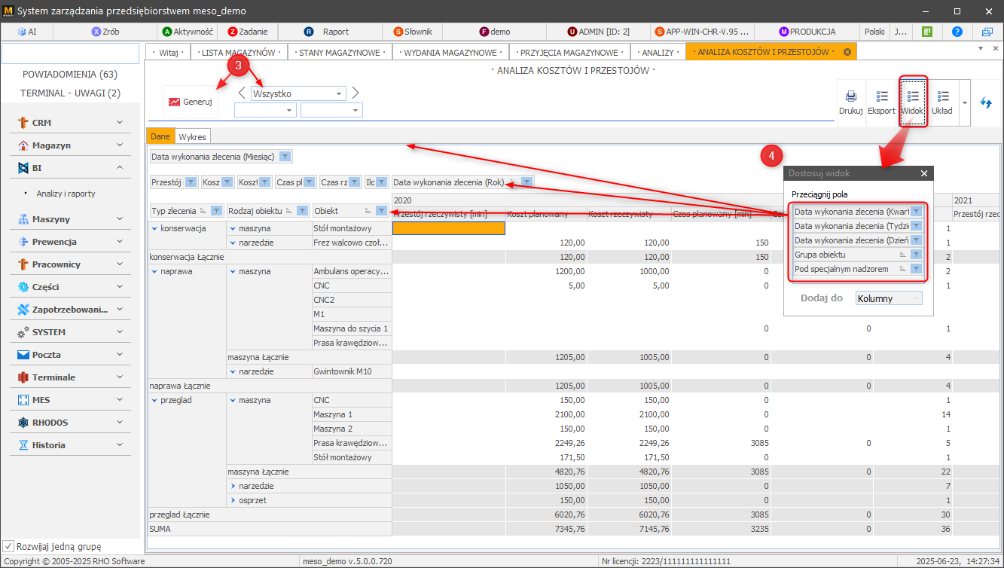Click the refresh arrows icon
The image size is (1004, 568).
(x=985, y=102)
